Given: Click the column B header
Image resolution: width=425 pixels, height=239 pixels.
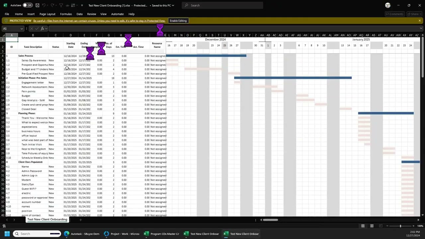Looking at the screenshot, I should [33, 35].
